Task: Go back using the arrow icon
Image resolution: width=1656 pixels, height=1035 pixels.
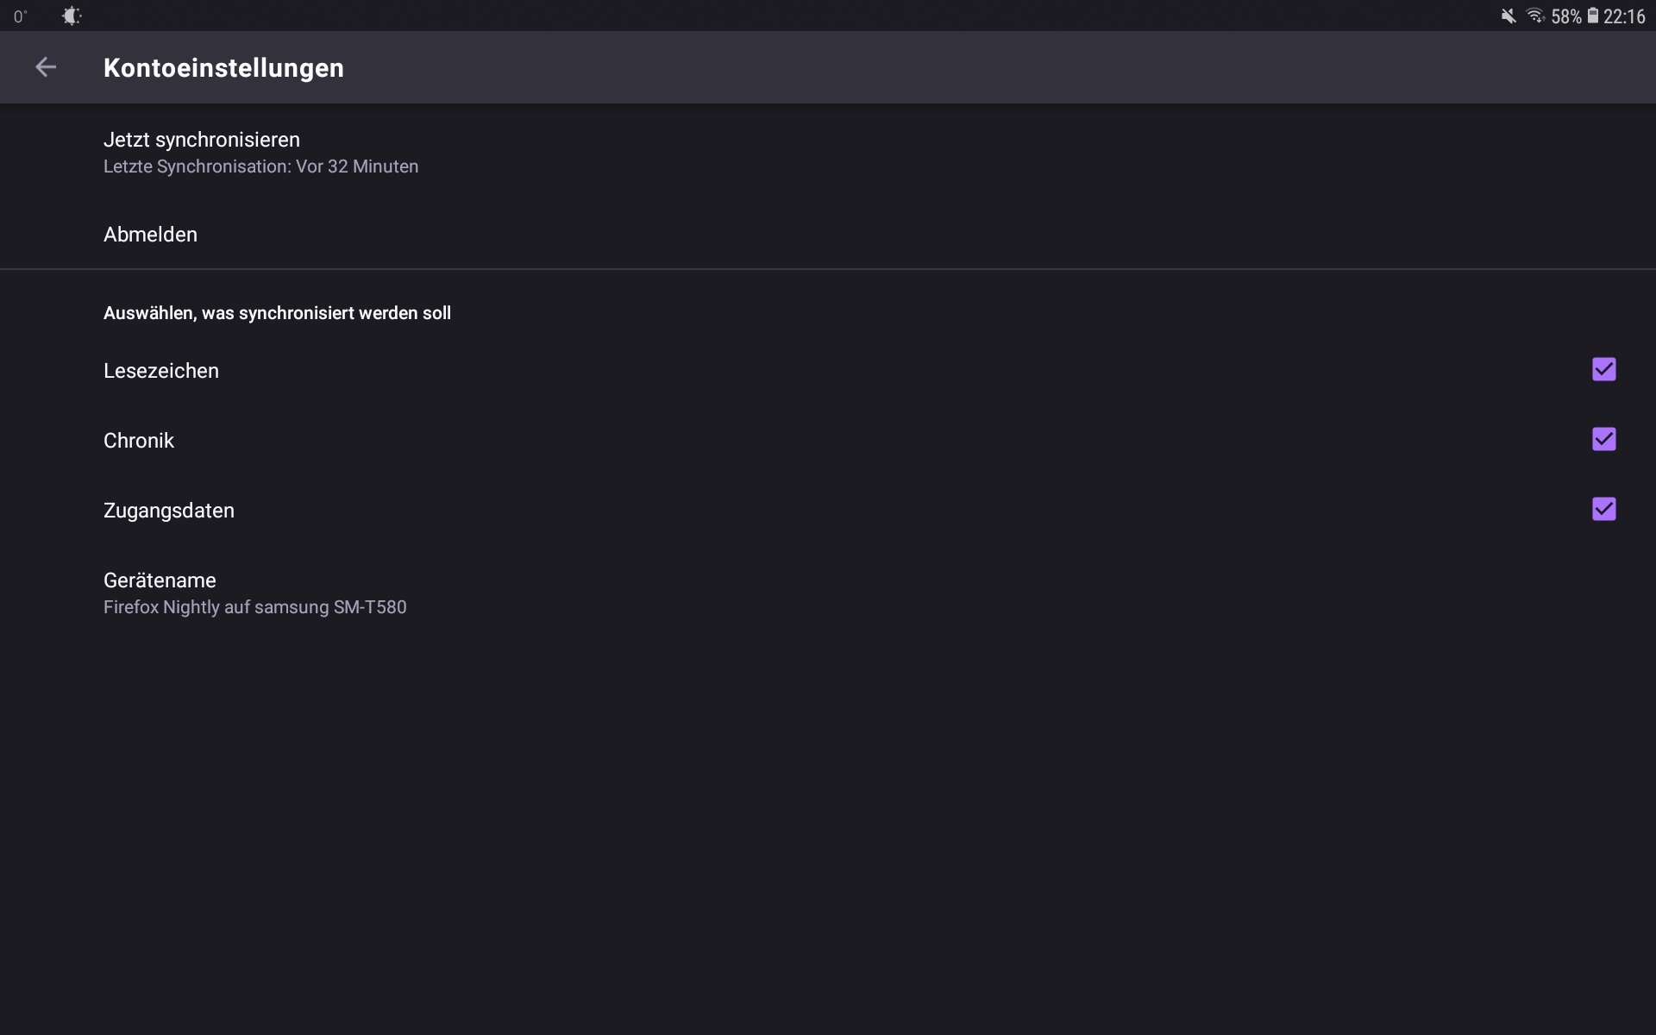Action: tap(46, 67)
